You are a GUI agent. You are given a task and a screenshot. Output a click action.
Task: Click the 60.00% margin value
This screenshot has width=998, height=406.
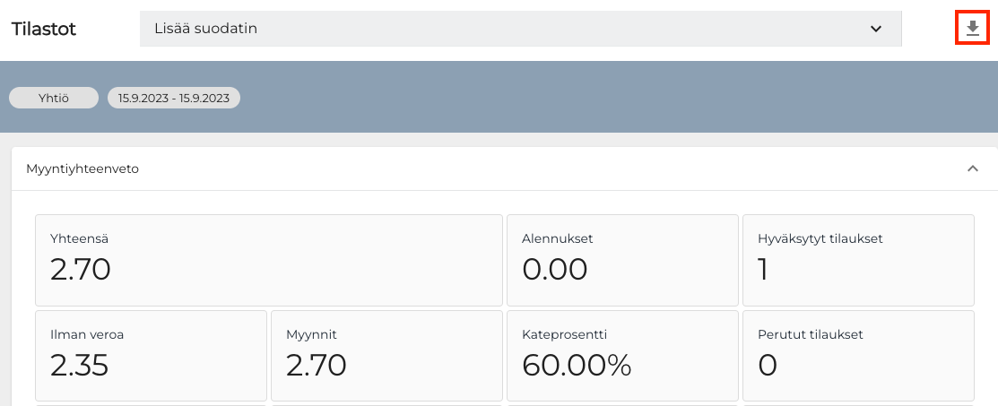click(577, 365)
